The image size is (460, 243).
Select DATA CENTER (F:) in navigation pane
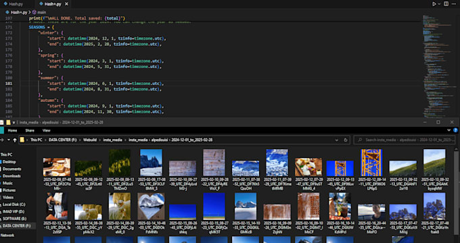point(16,225)
